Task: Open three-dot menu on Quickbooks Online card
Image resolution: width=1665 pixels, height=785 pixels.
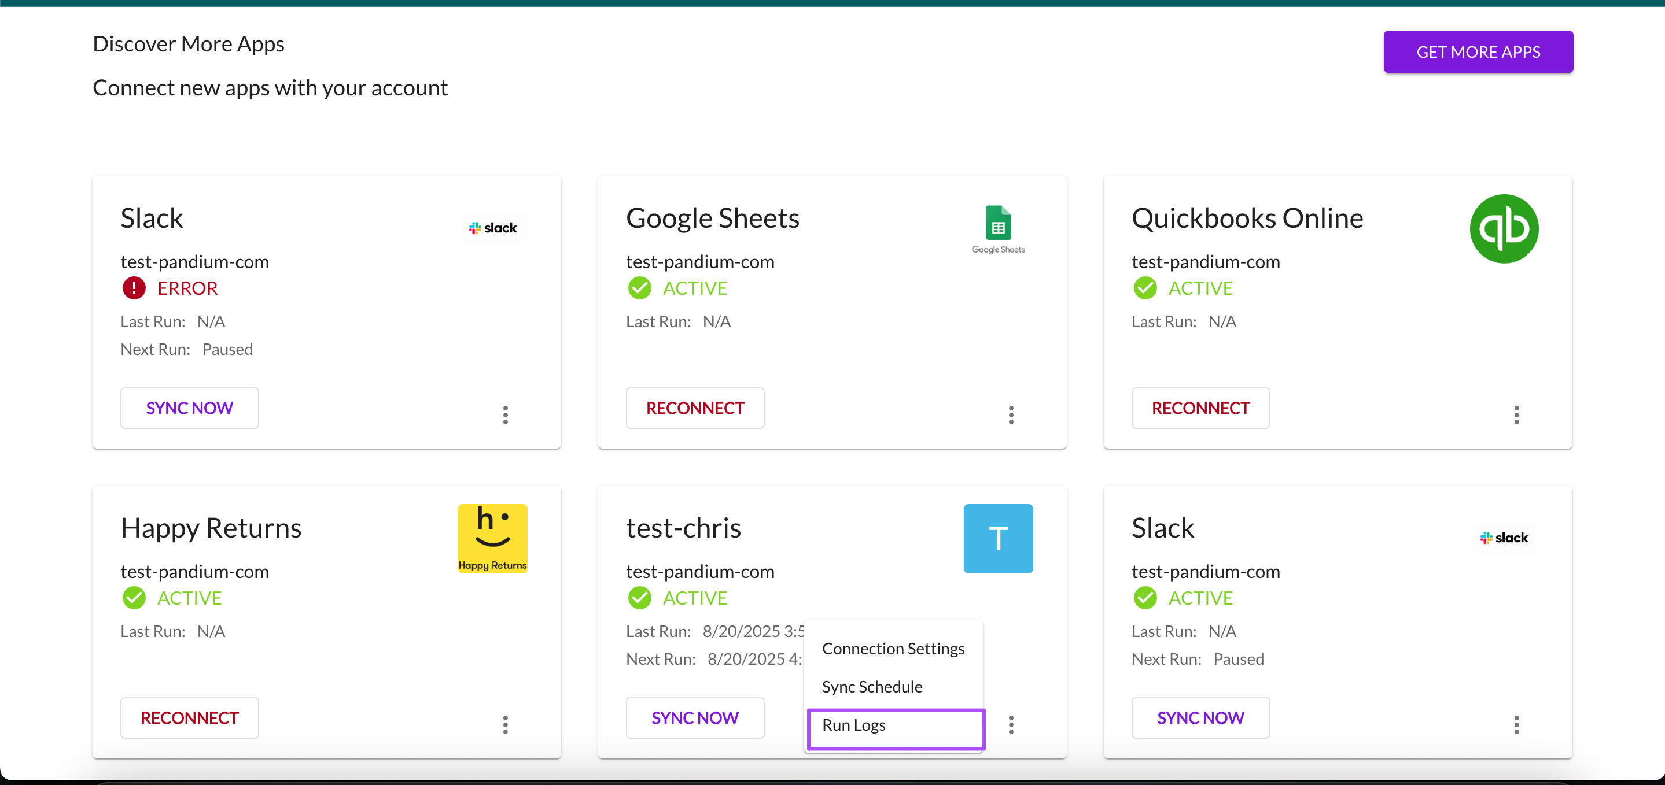Action: pyautogui.click(x=1516, y=415)
